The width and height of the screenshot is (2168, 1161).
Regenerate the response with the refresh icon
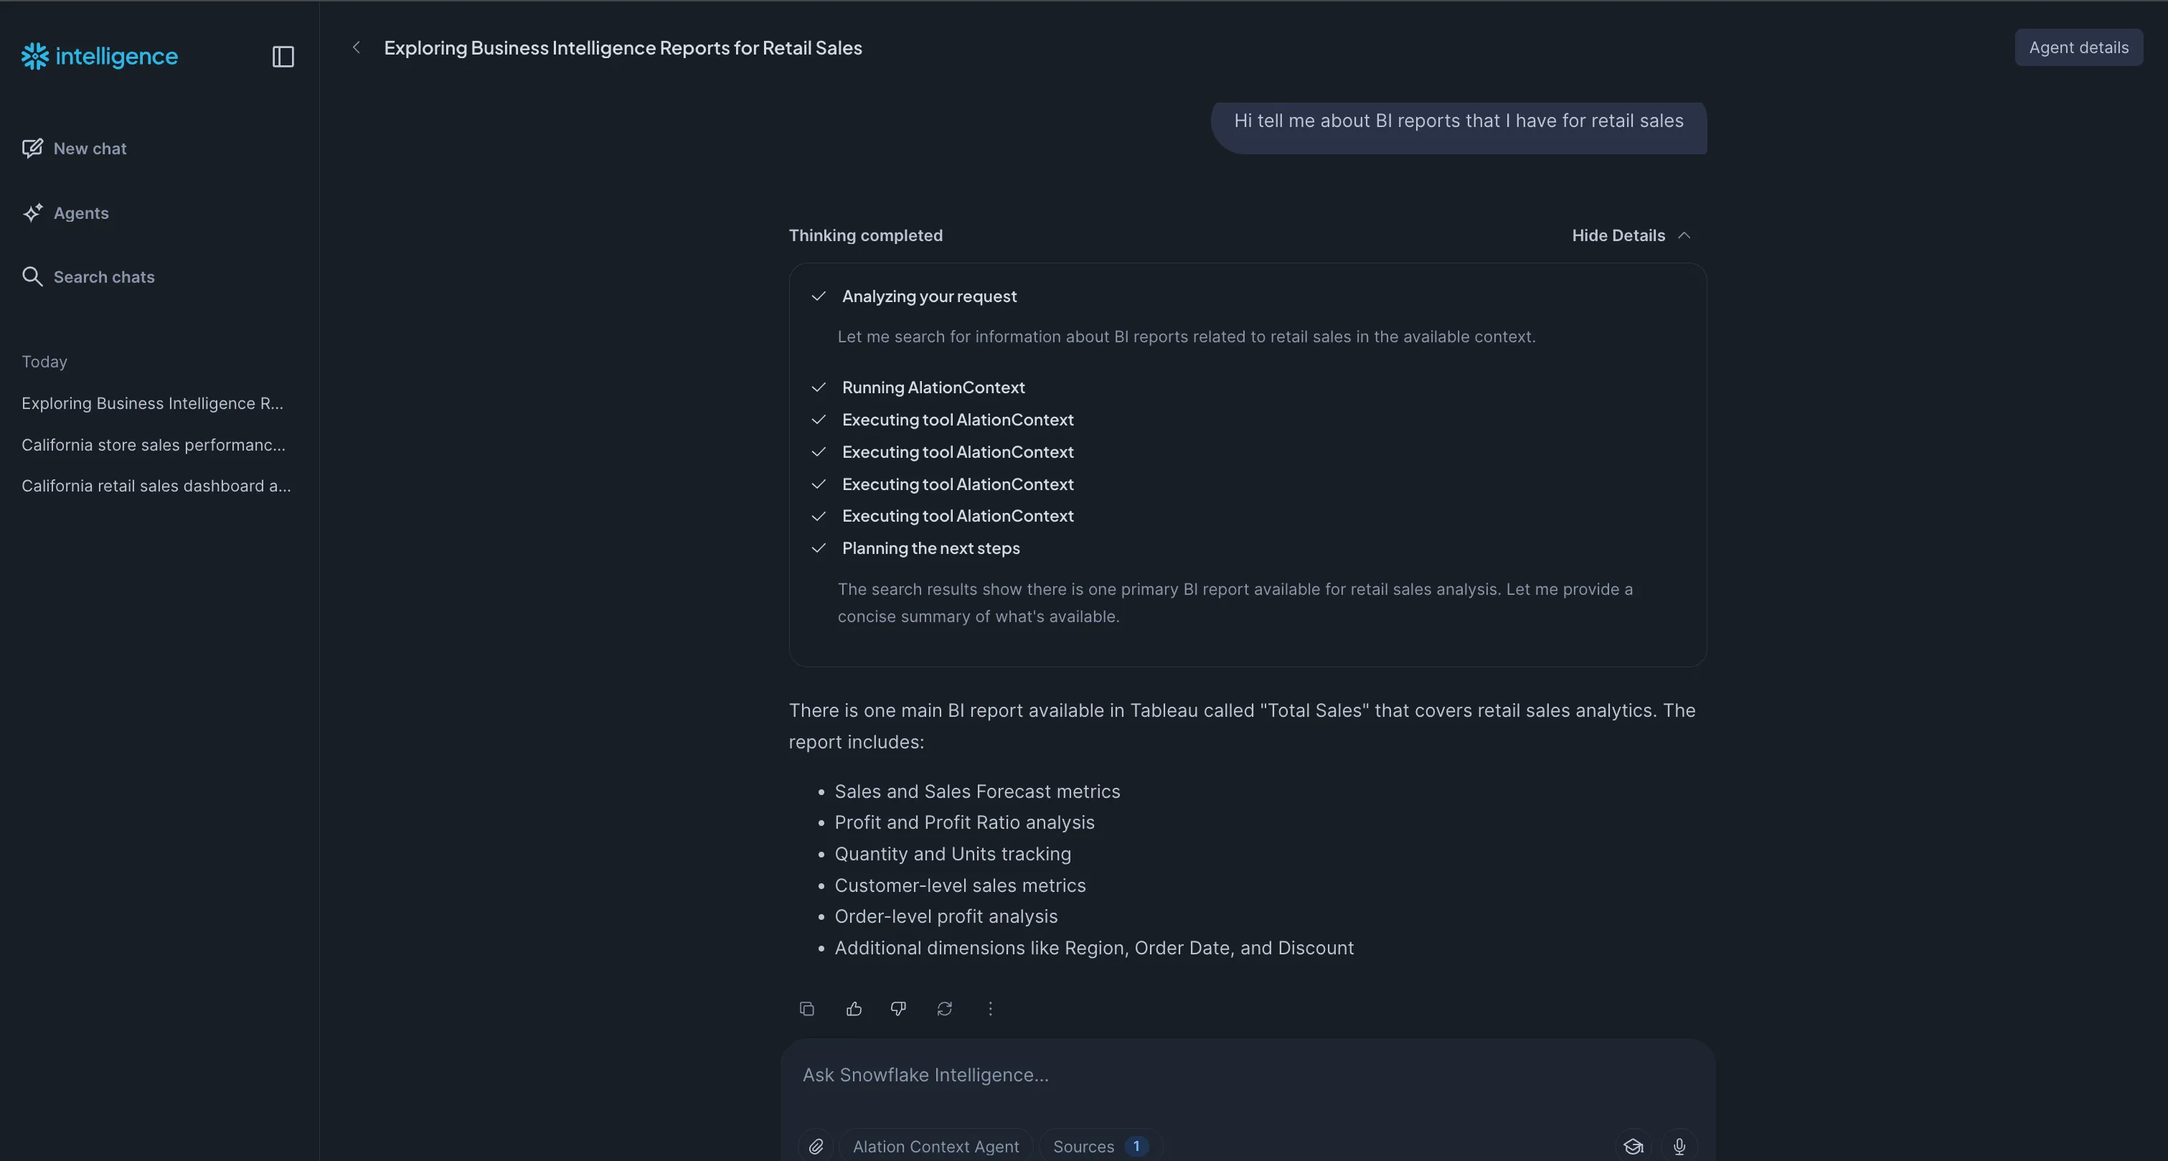pyautogui.click(x=944, y=1009)
